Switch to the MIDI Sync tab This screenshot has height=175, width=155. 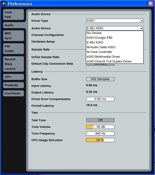click(x=14, y=36)
